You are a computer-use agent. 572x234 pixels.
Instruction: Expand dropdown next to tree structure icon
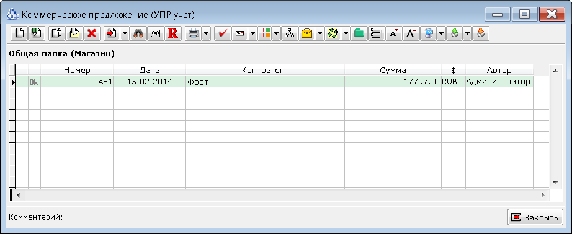276,33
